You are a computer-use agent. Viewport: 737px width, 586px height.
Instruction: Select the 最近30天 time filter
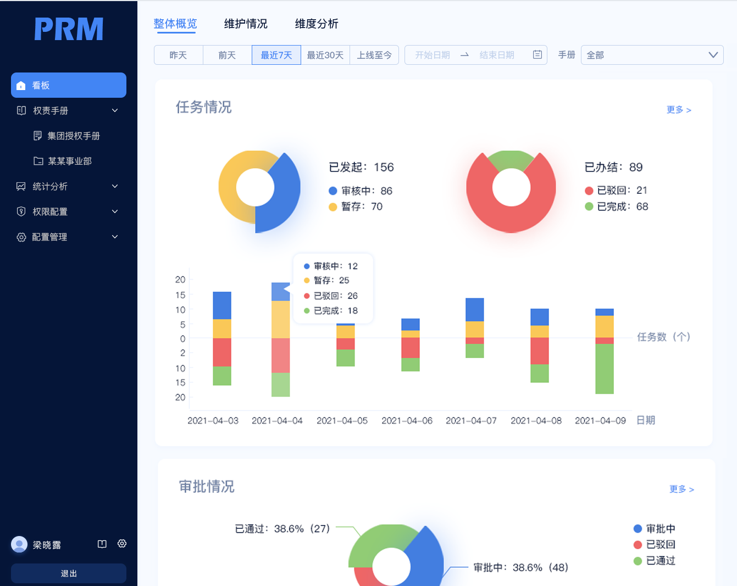(x=325, y=55)
